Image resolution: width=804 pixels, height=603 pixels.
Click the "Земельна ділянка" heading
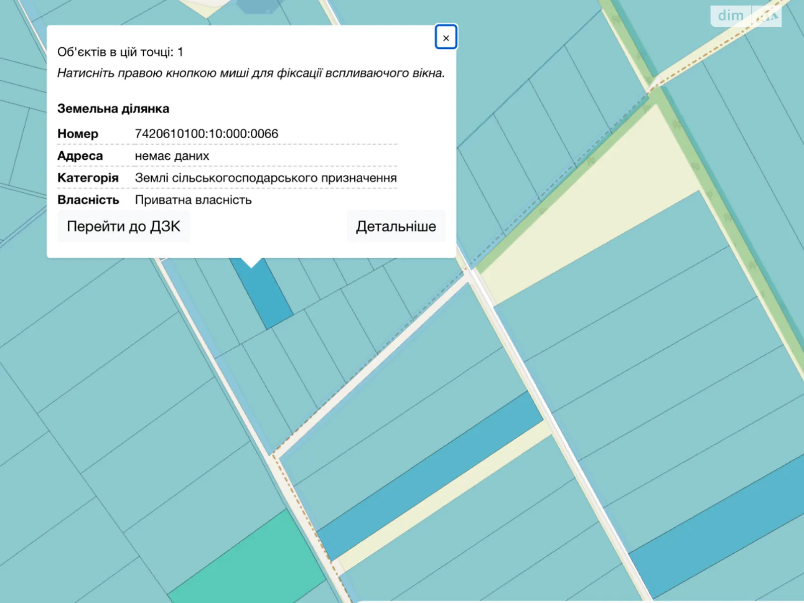pos(113,109)
